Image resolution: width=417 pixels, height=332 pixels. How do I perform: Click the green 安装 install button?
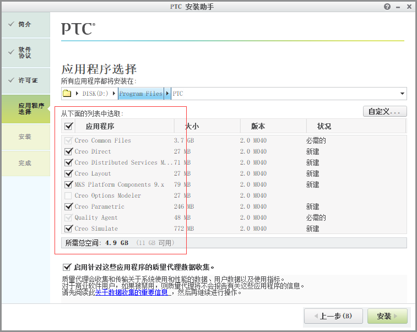387,316
